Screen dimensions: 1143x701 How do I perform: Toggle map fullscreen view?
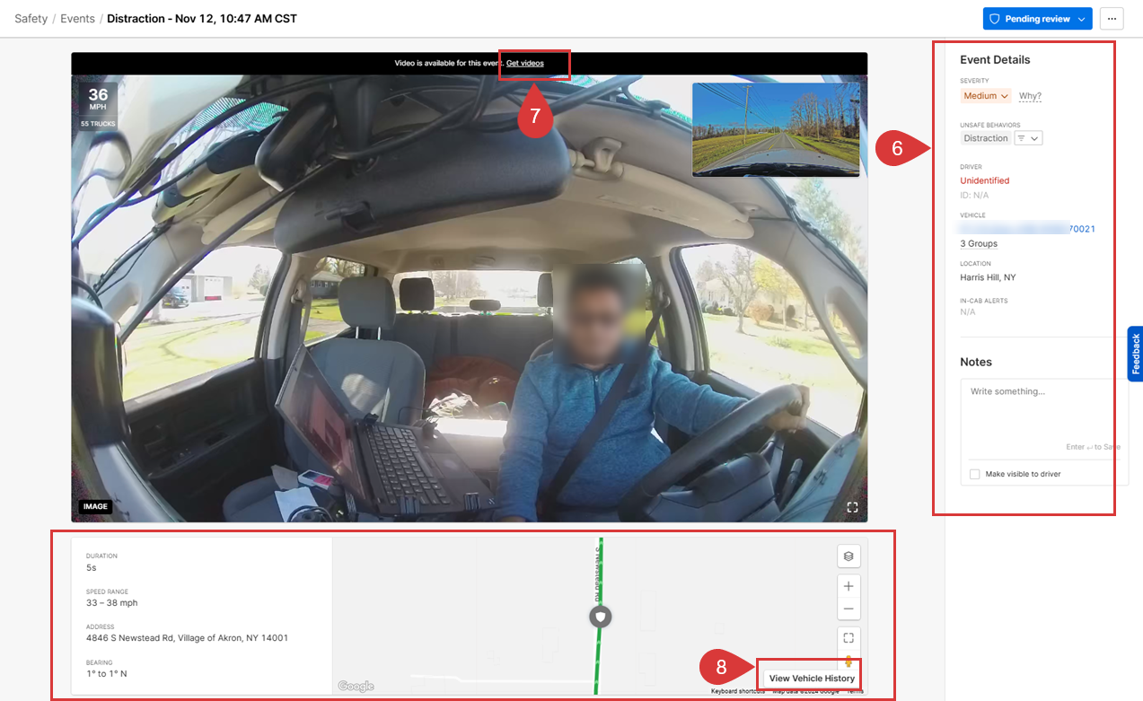click(x=848, y=638)
